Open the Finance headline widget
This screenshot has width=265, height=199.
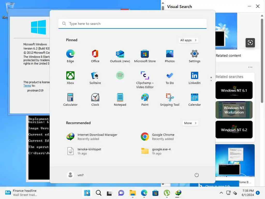(x=21, y=193)
